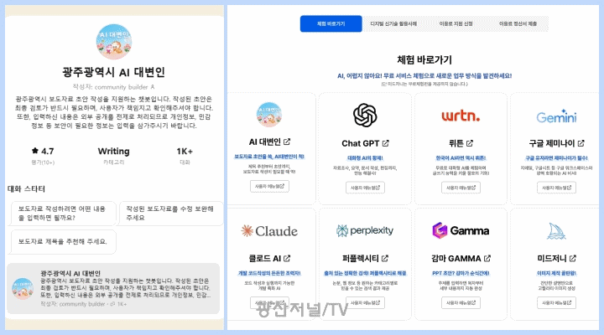Switch to the 이용료 정산서 제출 tab

tap(518, 23)
